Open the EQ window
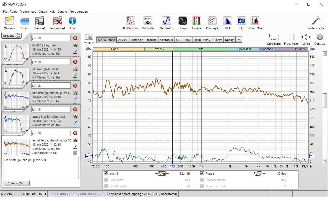328x197 pixels. click(241, 21)
